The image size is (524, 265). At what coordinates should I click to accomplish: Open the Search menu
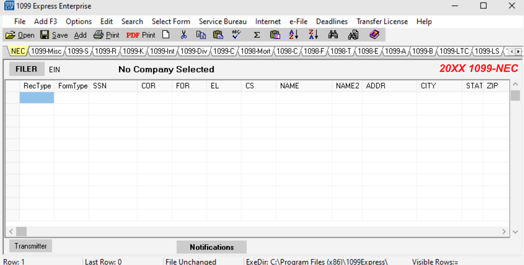tap(132, 22)
